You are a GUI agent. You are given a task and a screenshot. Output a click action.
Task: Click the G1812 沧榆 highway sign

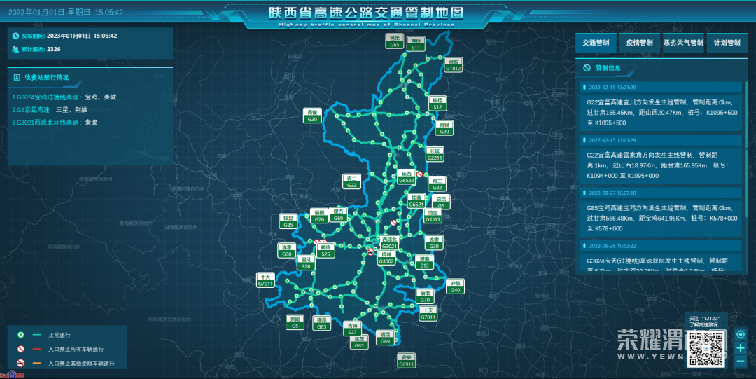tap(454, 65)
